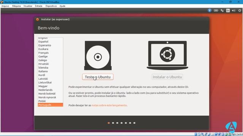The width and height of the screenshot is (243, 136).
Task: Select Hrvatski in the language list
Action: tap(50, 64)
